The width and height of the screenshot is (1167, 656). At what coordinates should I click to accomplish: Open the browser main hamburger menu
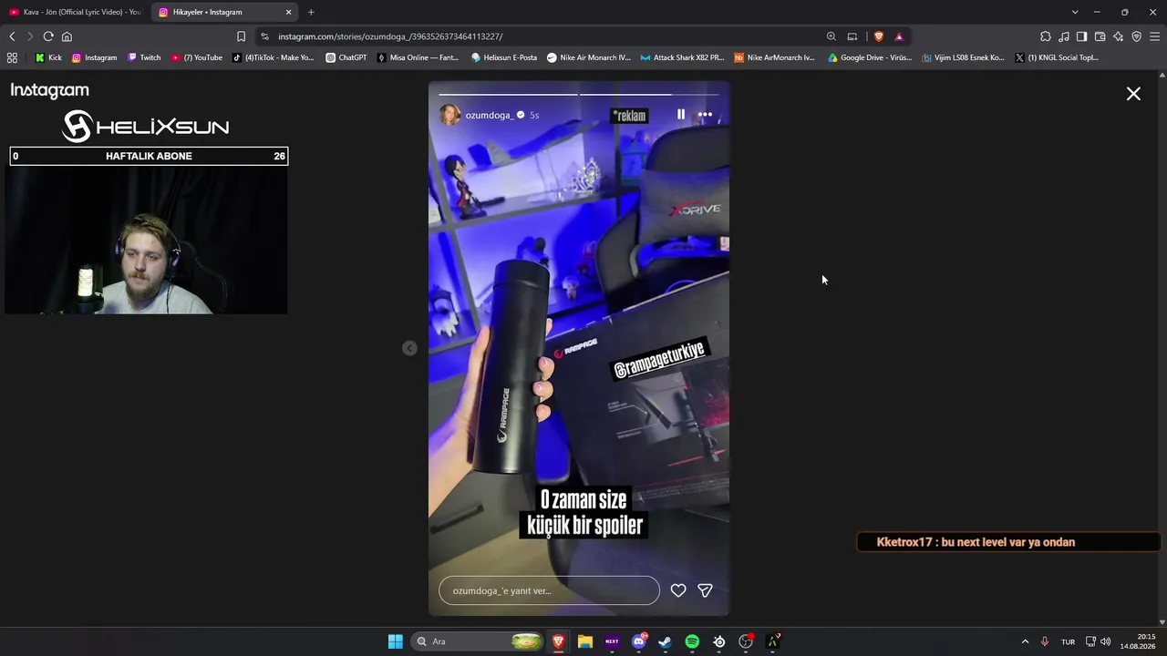click(1154, 36)
